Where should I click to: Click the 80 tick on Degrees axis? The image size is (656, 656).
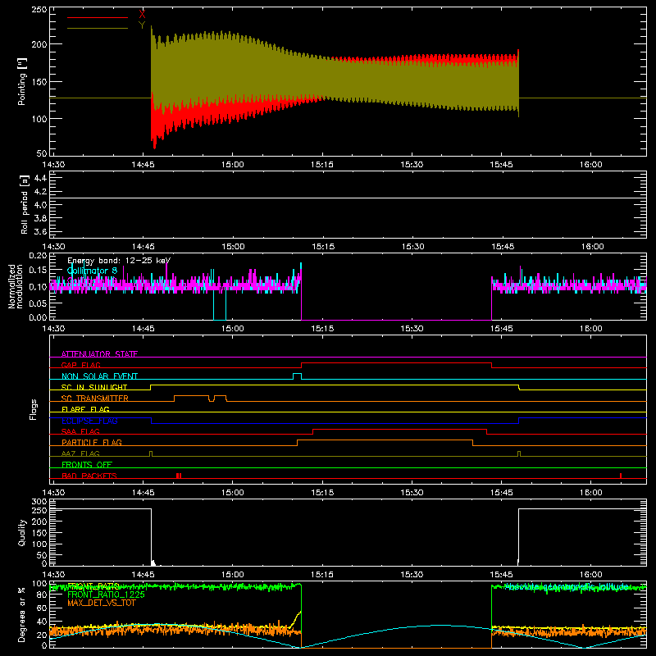(43, 595)
